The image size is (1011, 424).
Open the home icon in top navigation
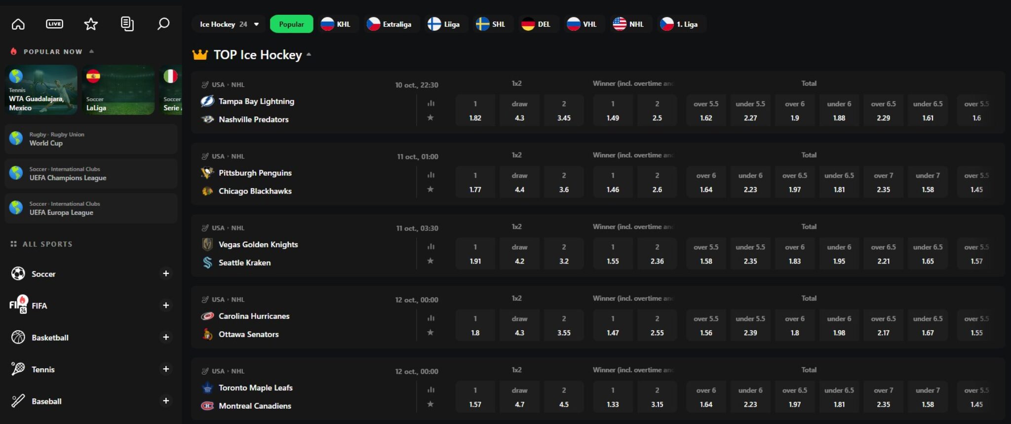[18, 24]
